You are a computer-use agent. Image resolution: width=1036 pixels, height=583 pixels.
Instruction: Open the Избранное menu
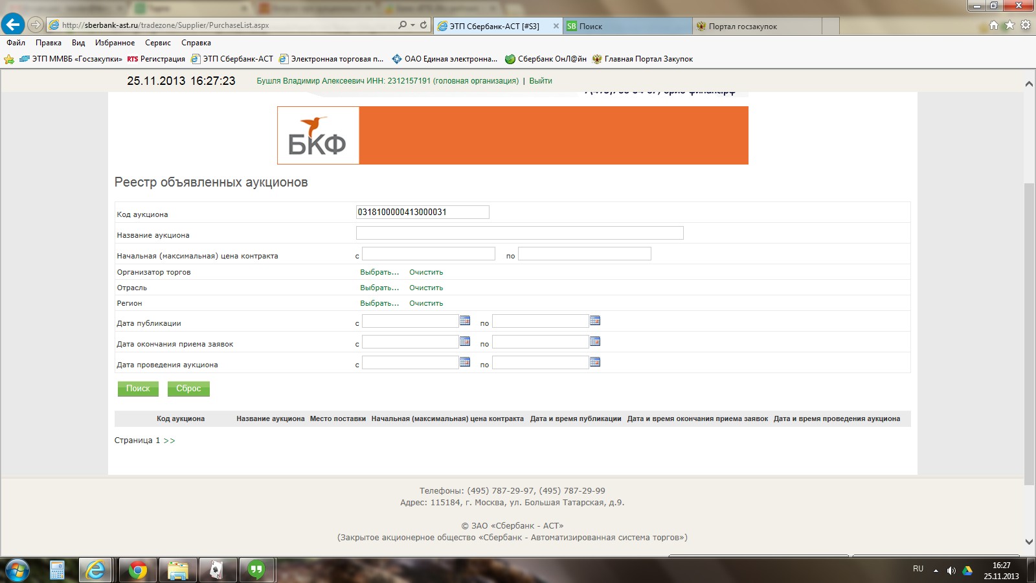[x=115, y=43]
